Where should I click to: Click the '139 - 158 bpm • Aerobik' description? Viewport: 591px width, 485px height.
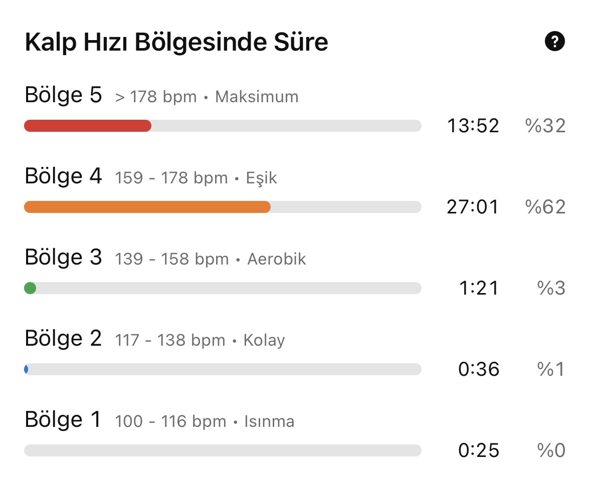tap(211, 259)
